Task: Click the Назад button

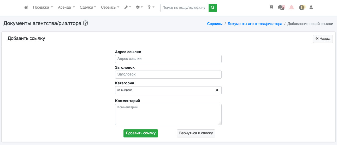Action: [323, 39]
